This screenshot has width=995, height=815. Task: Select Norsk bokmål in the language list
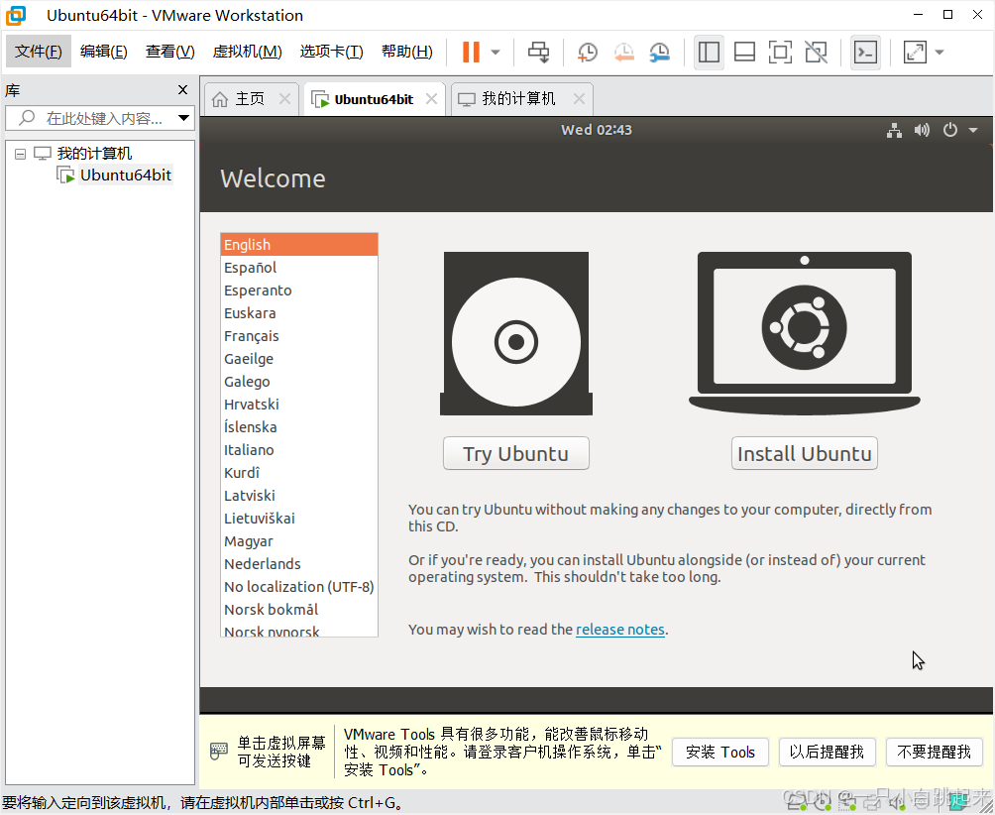point(299,610)
